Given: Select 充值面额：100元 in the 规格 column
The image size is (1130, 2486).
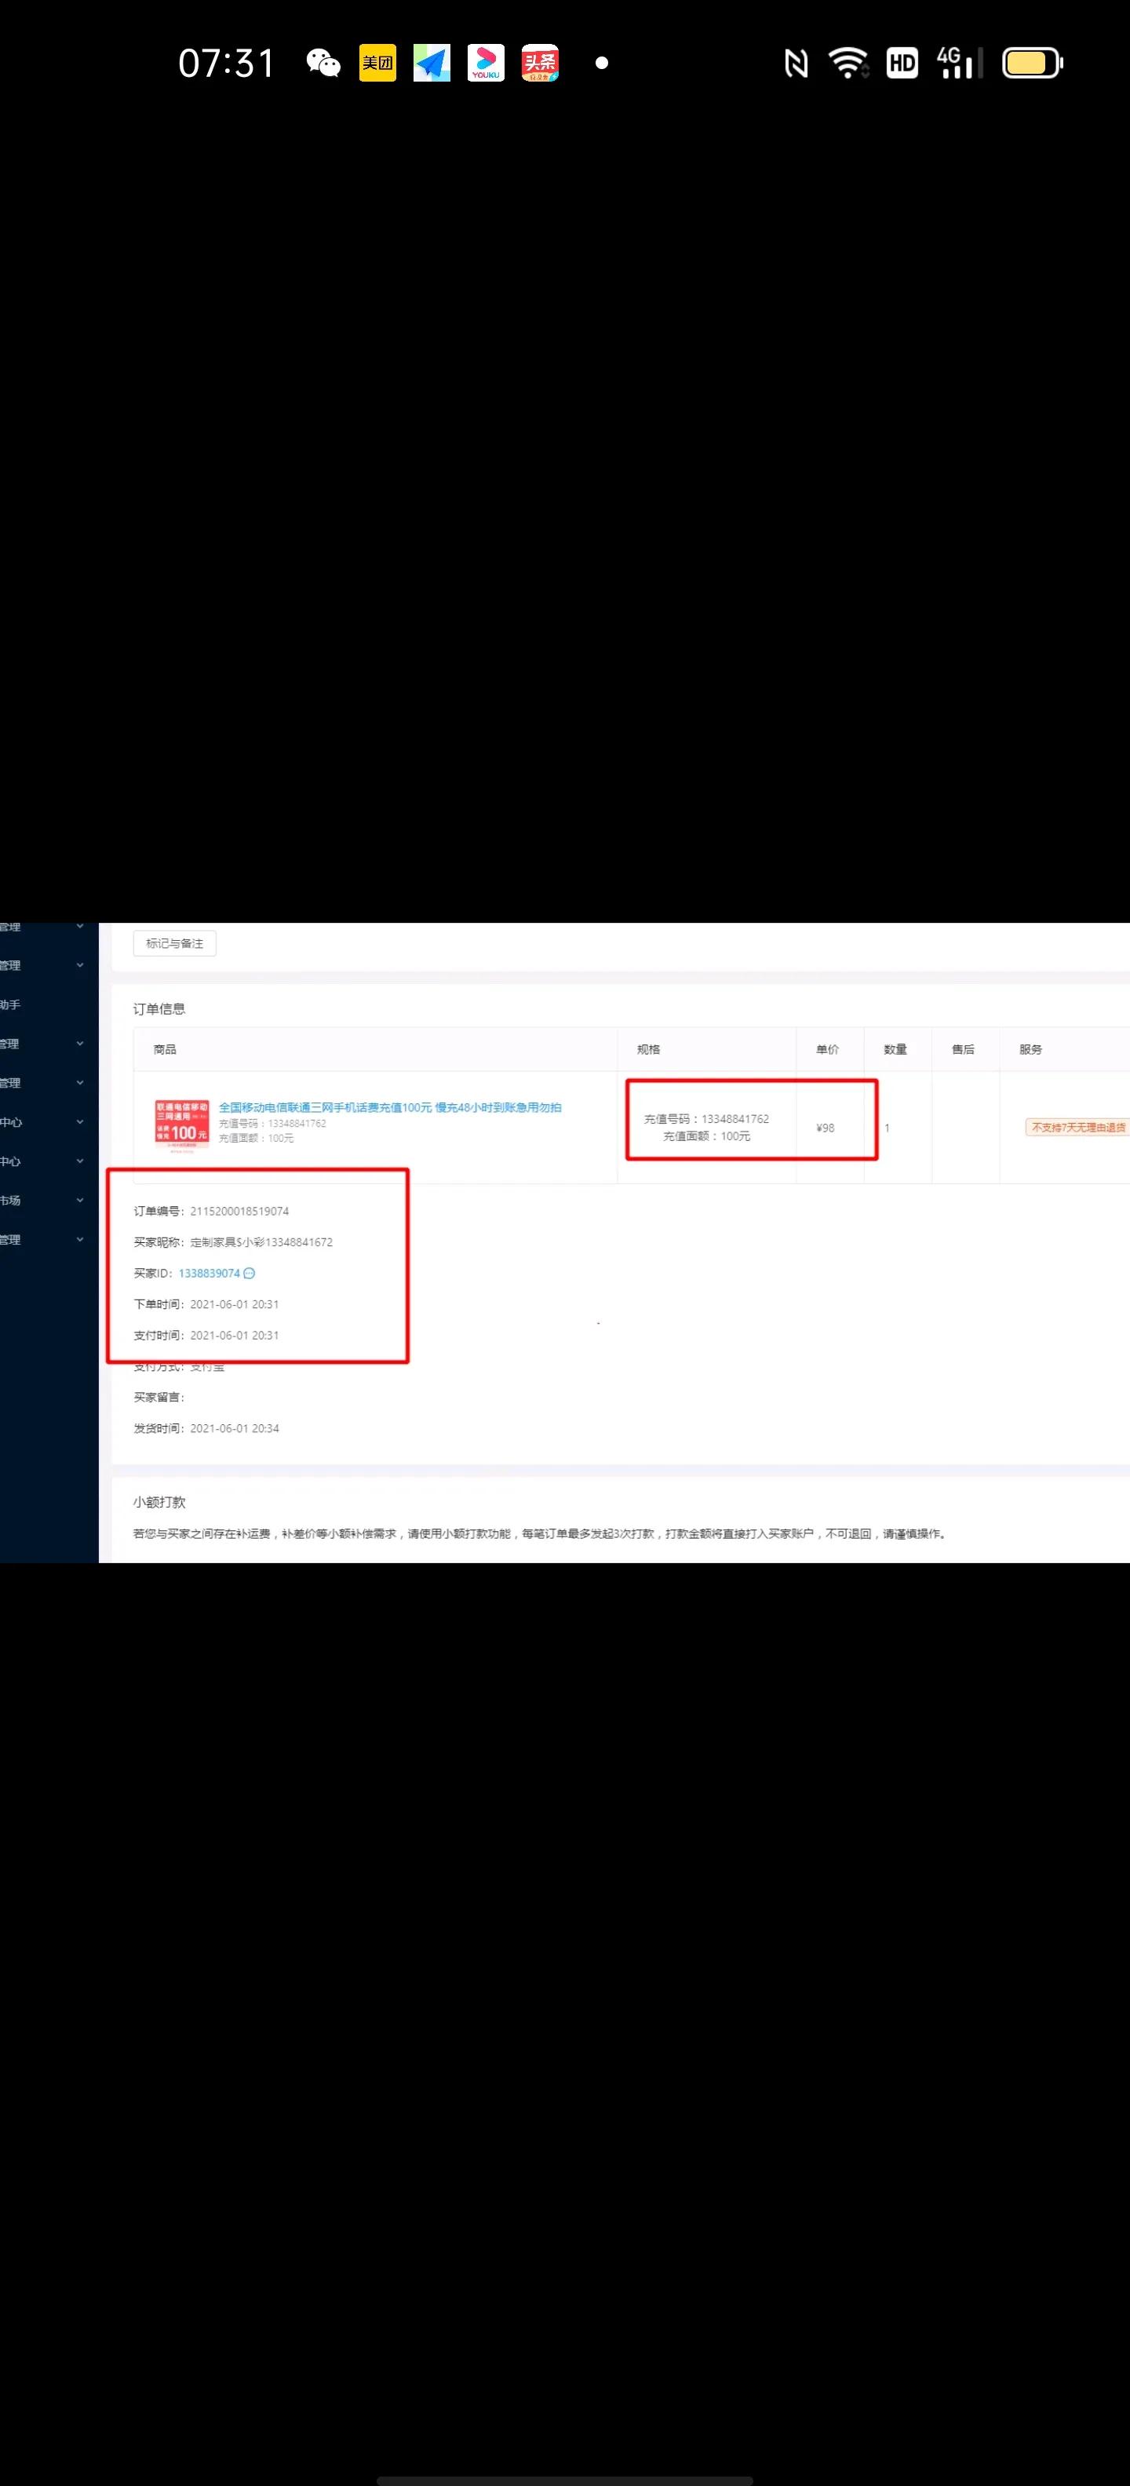Looking at the screenshot, I should 706,1135.
